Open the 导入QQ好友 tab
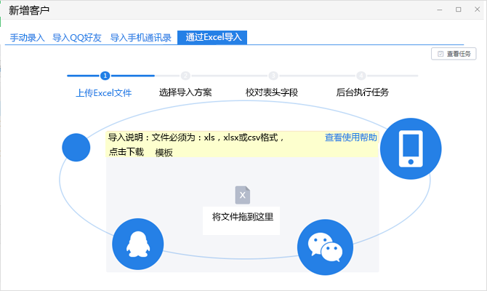487x291 pixels. point(78,38)
